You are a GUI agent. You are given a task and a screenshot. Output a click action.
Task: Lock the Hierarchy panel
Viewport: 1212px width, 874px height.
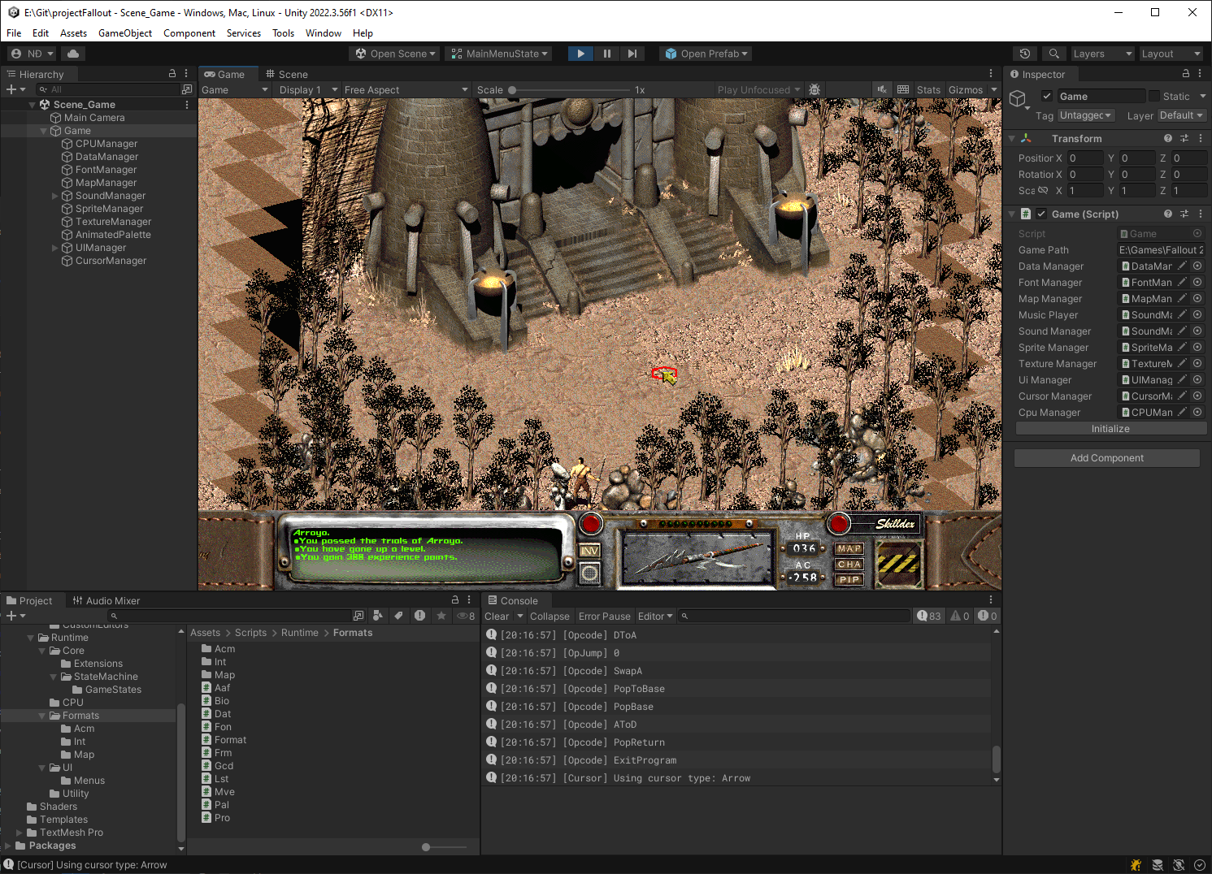coord(172,74)
